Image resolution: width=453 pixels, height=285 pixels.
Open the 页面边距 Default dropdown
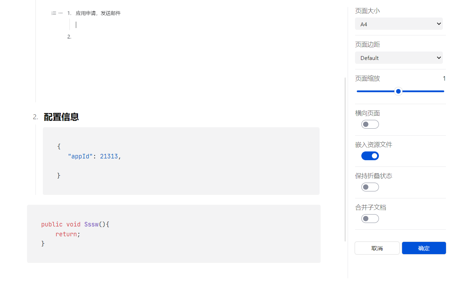tap(399, 58)
